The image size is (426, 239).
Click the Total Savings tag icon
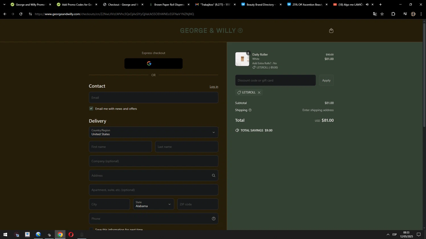(237, 130)
